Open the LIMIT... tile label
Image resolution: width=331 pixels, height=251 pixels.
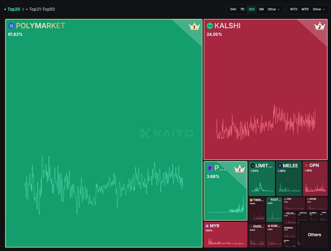coord(264,166)
